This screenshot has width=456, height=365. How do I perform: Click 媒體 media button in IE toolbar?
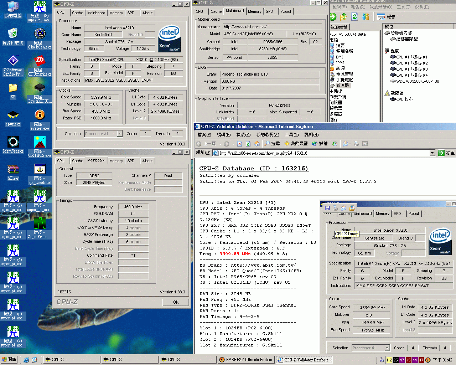pos(320,144)
